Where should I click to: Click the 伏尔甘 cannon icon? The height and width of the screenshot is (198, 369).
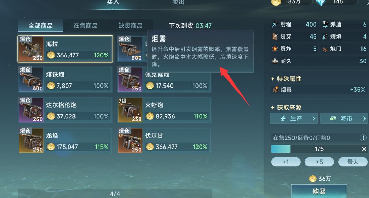pos(130,140)
